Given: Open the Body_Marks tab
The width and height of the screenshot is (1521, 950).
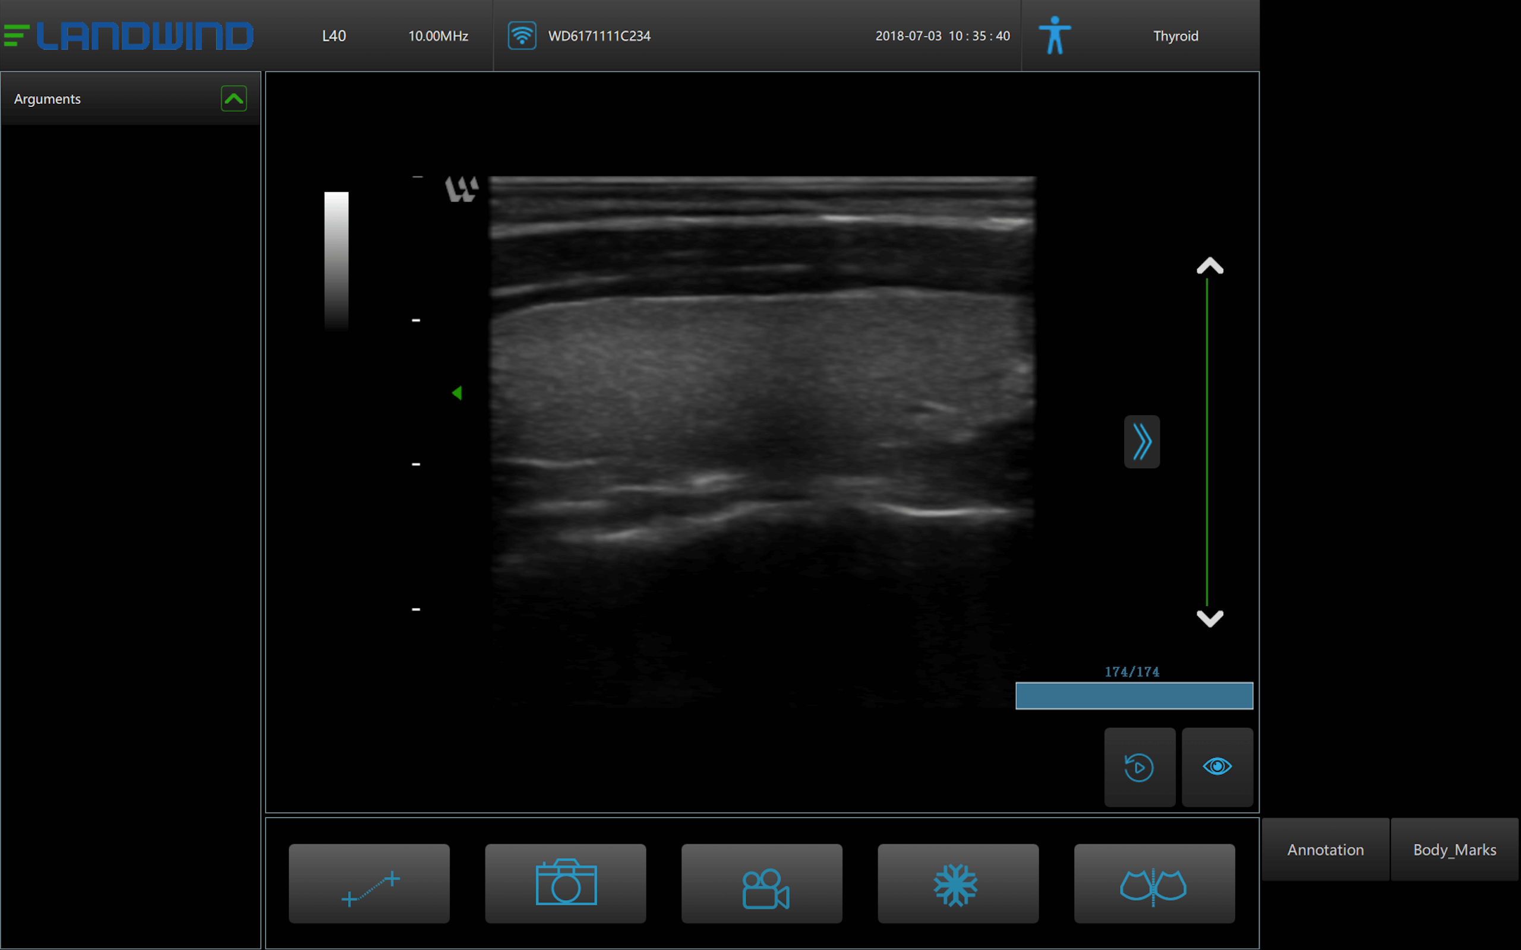Looking at the screenshot, I should pos(1455,850).
